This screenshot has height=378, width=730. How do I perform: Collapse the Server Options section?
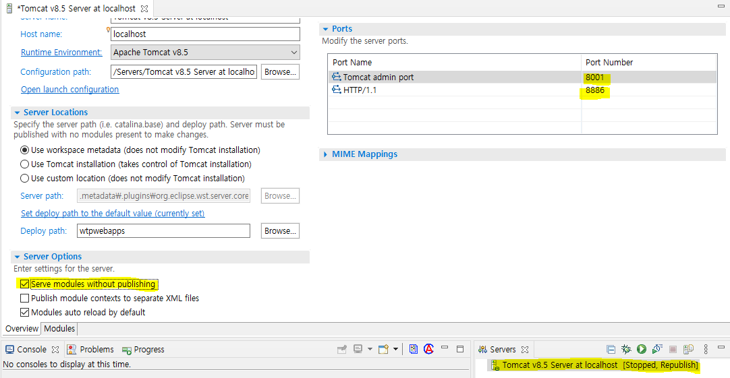pyautogui.click(x=18, y=257)
